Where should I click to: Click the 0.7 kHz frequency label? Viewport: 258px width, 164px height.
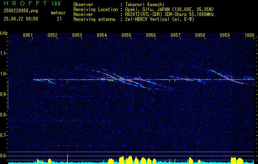point(3,135)
